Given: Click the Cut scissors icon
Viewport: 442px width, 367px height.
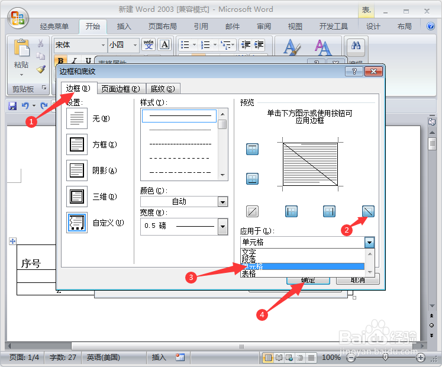Looking at the screenshot, I should 41,43.
